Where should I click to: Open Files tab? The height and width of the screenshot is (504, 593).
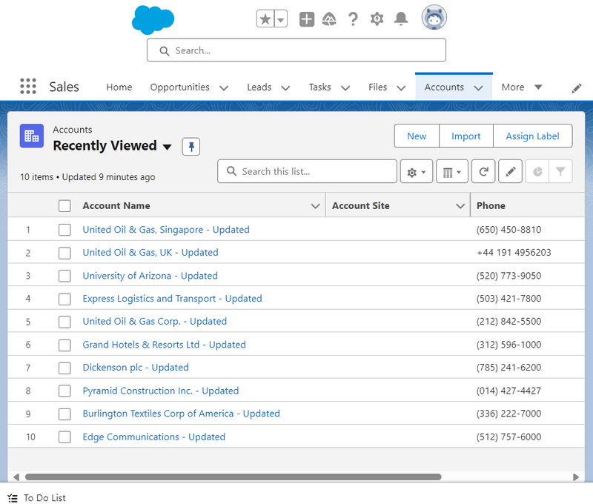[377, 87]
